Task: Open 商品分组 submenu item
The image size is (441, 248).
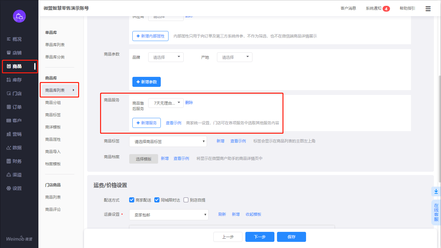Action: [53, 102]
